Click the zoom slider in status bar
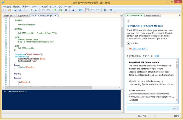 pyautogui.click(x=155, y=116)
